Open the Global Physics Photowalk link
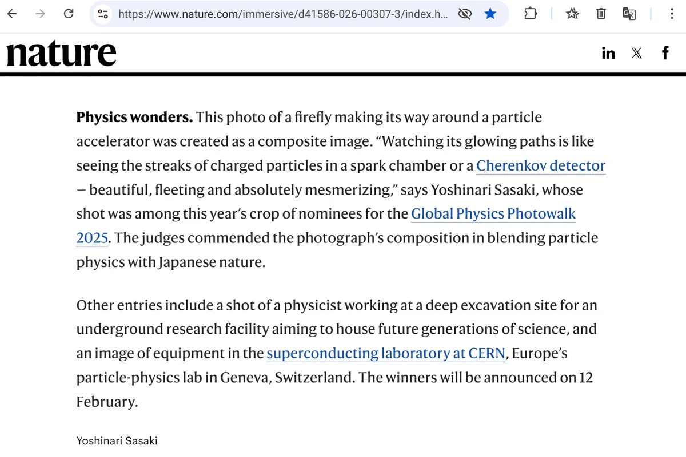 493,213
